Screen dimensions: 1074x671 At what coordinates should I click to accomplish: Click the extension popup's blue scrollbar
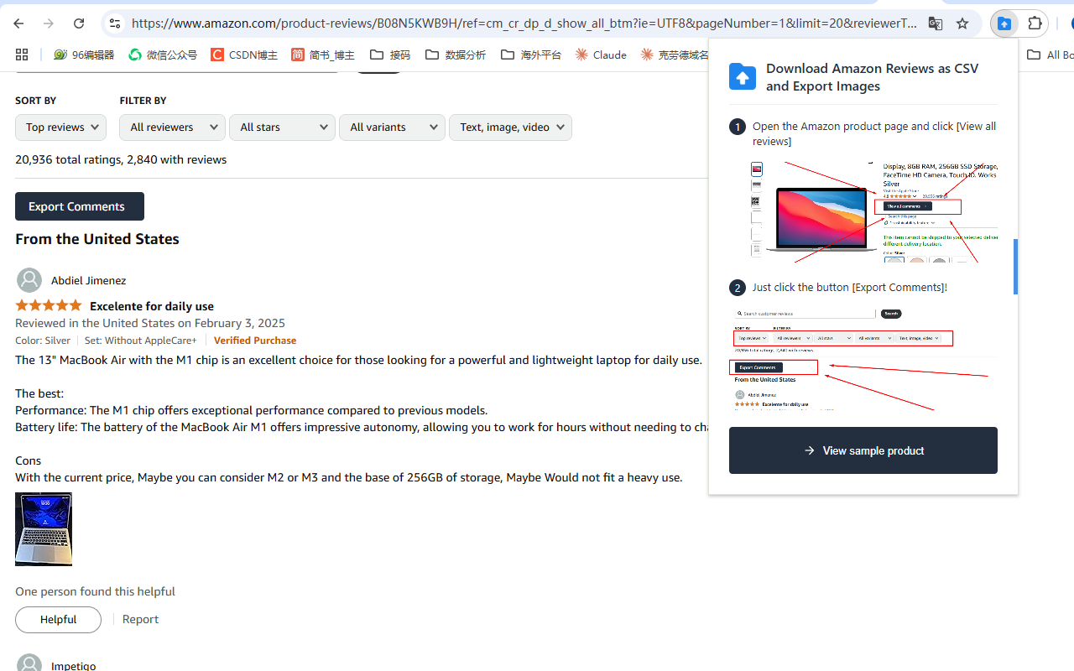coord(1015,267)
